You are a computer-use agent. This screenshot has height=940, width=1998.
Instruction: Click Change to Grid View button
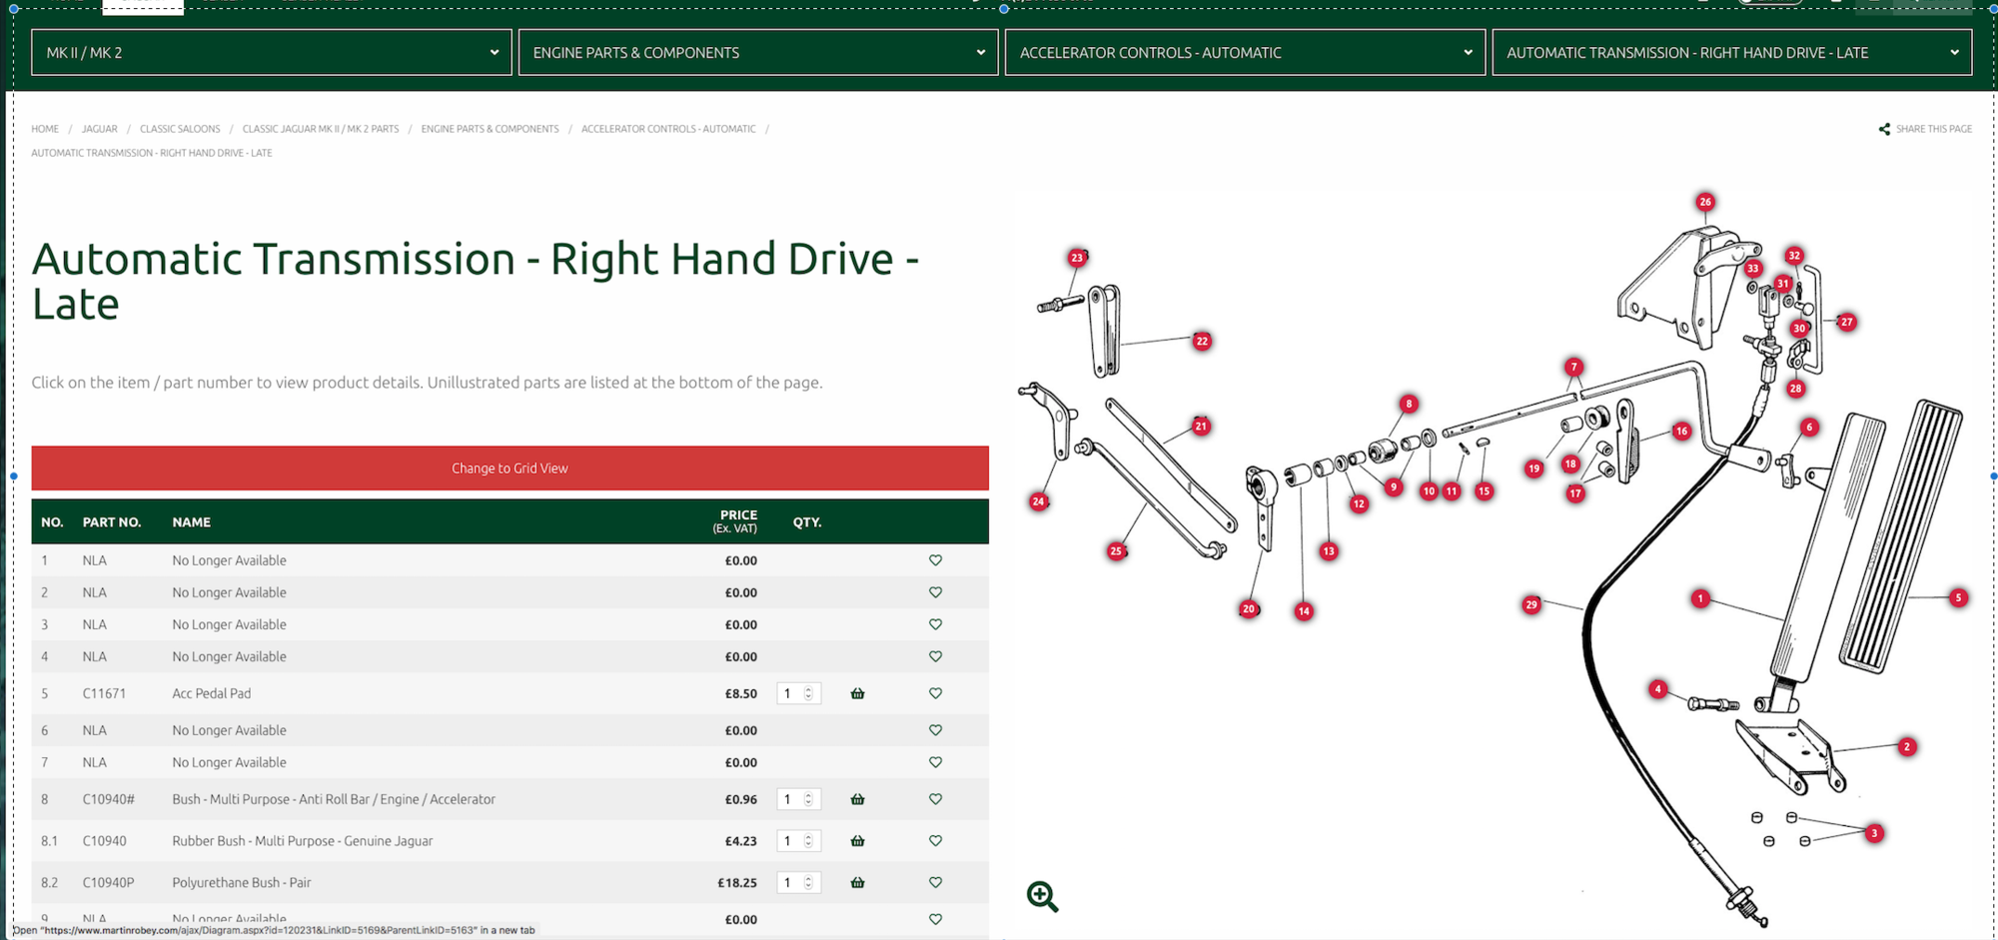coord(509,469)
